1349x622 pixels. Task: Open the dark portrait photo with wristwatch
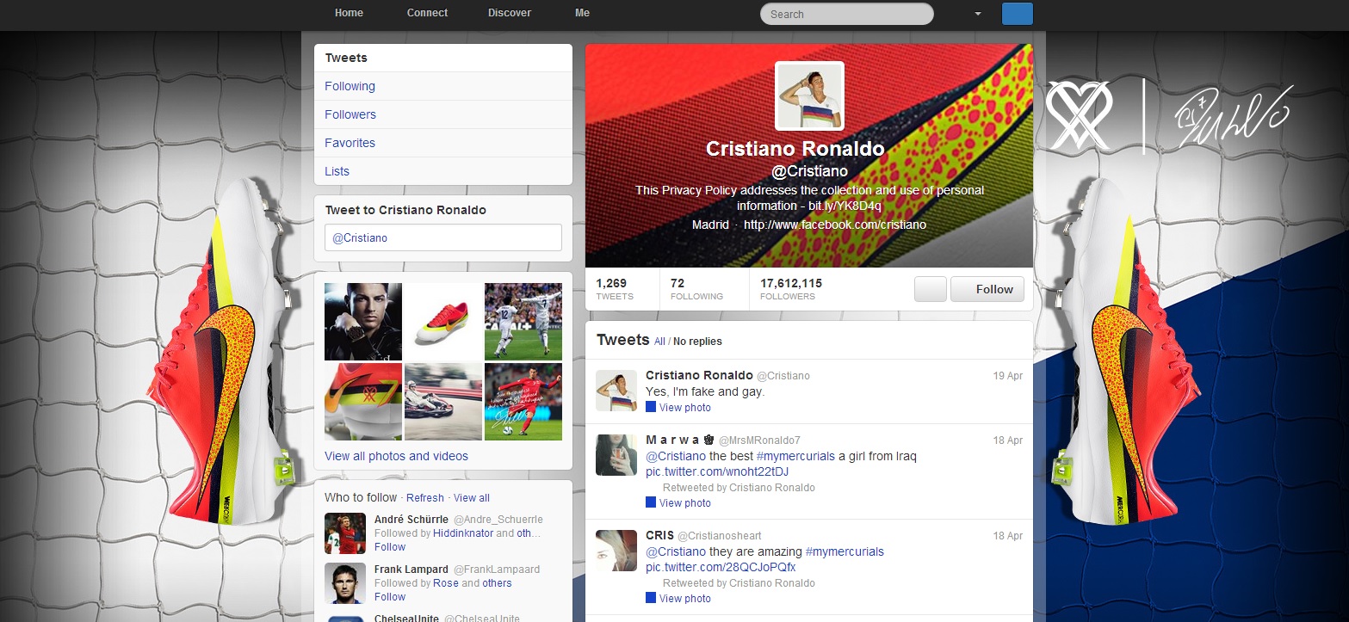[363, 321]
